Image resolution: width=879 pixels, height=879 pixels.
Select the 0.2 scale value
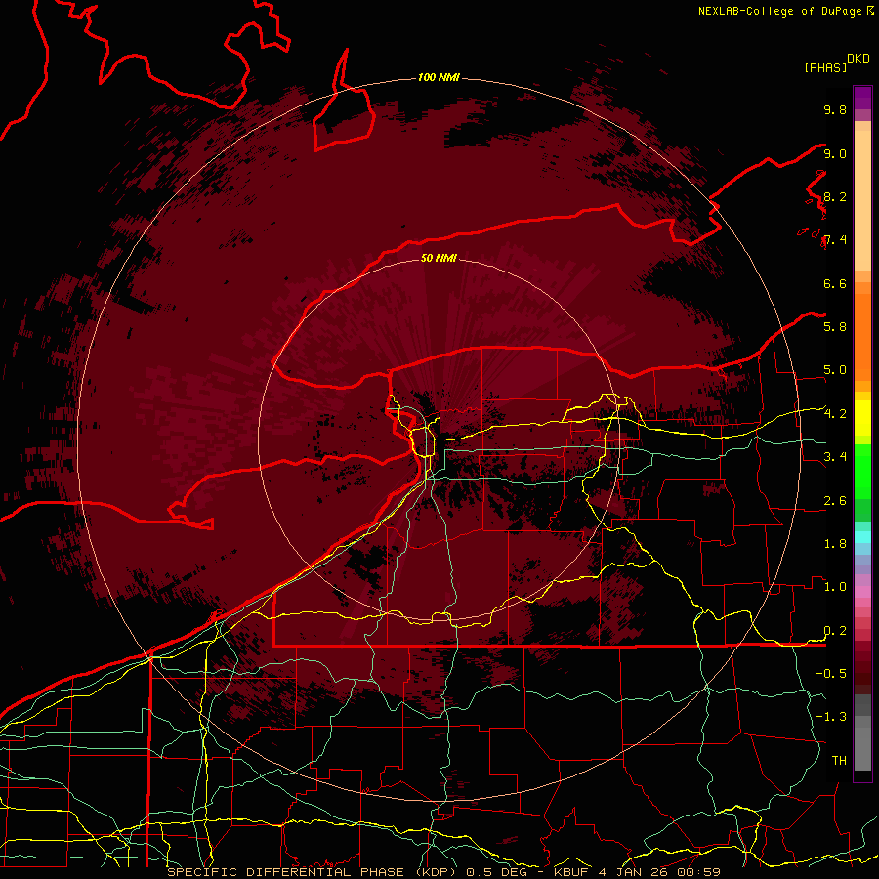tap(835, 631)
